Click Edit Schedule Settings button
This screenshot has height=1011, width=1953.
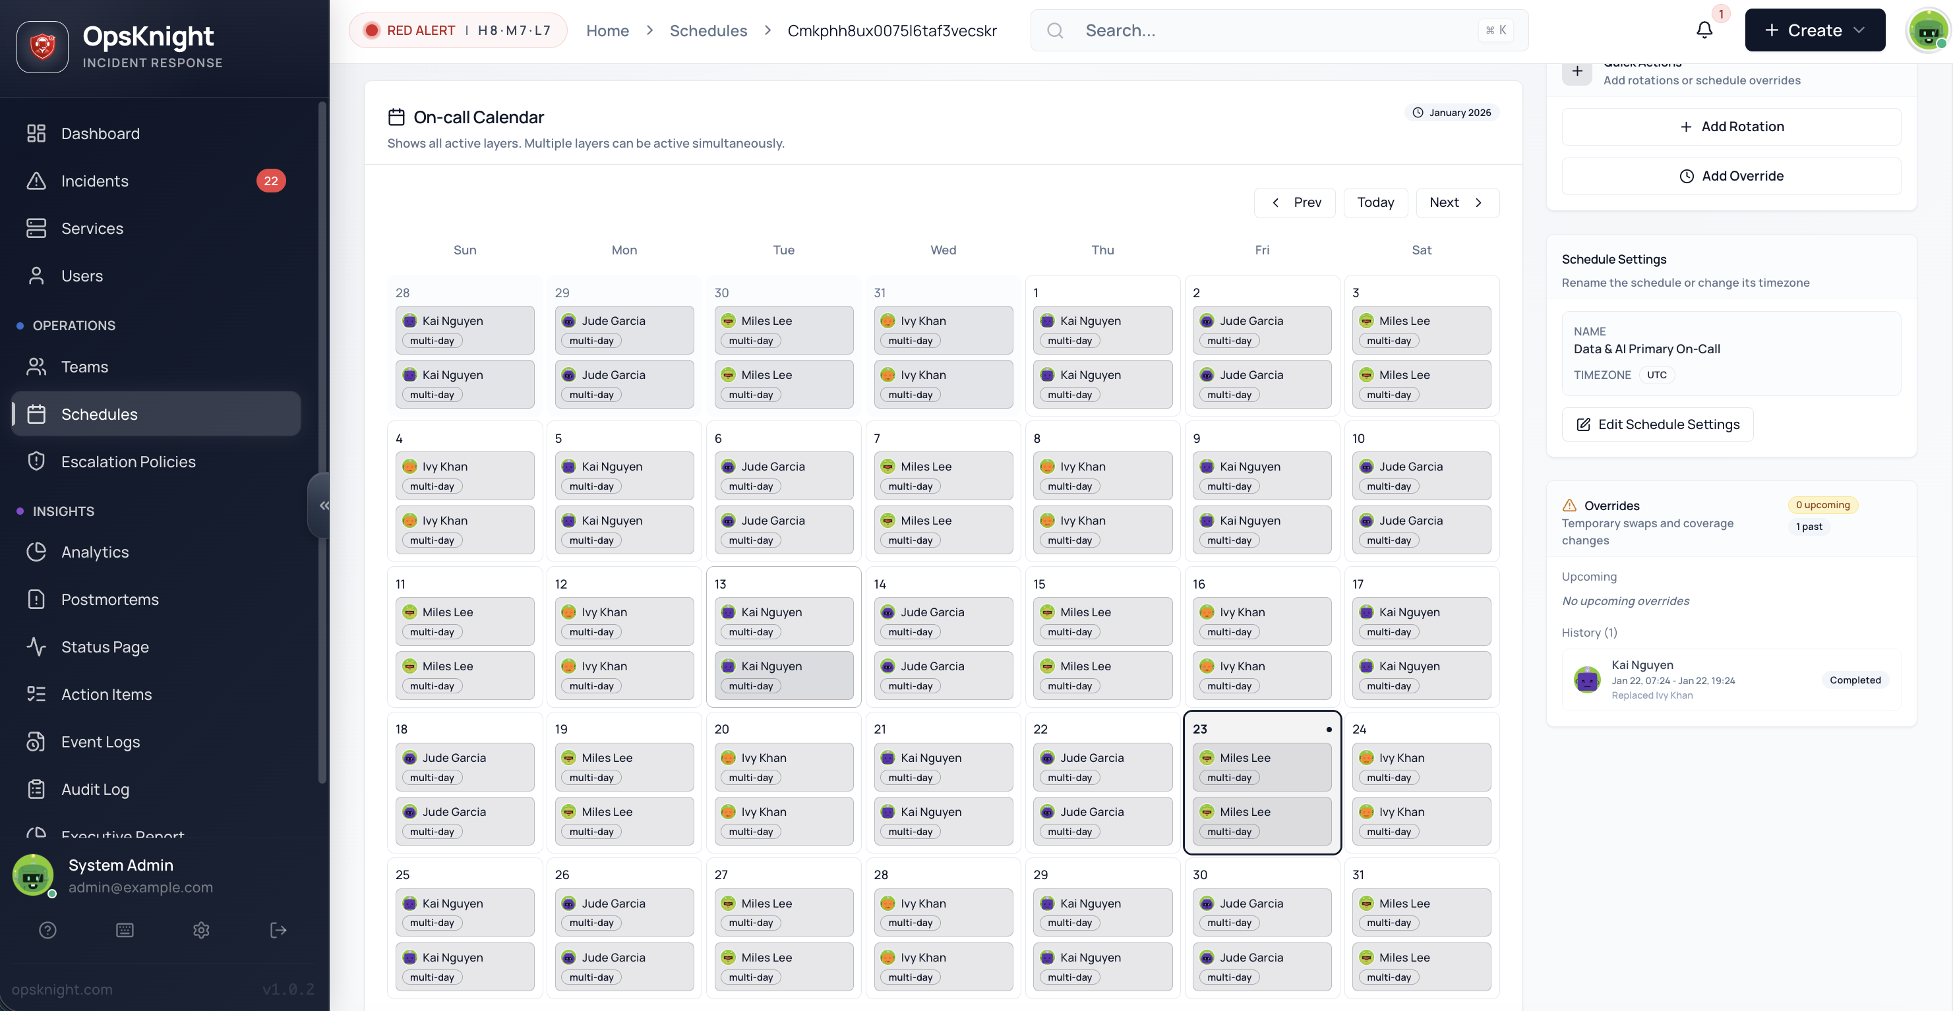(x=1658, y=424)
